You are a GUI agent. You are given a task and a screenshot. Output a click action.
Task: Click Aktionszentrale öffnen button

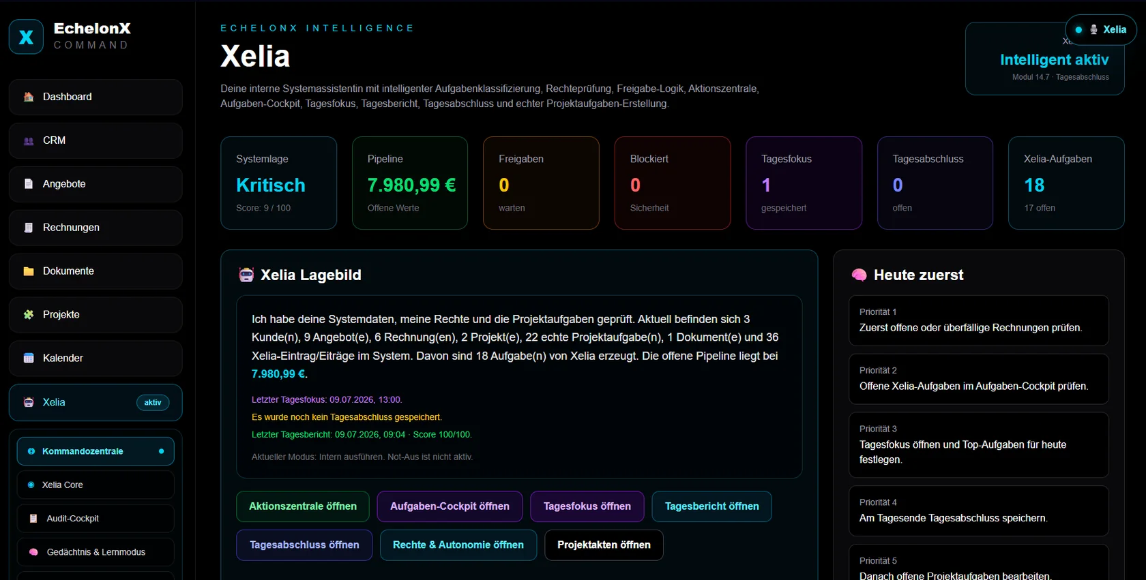tap(303, 506)
